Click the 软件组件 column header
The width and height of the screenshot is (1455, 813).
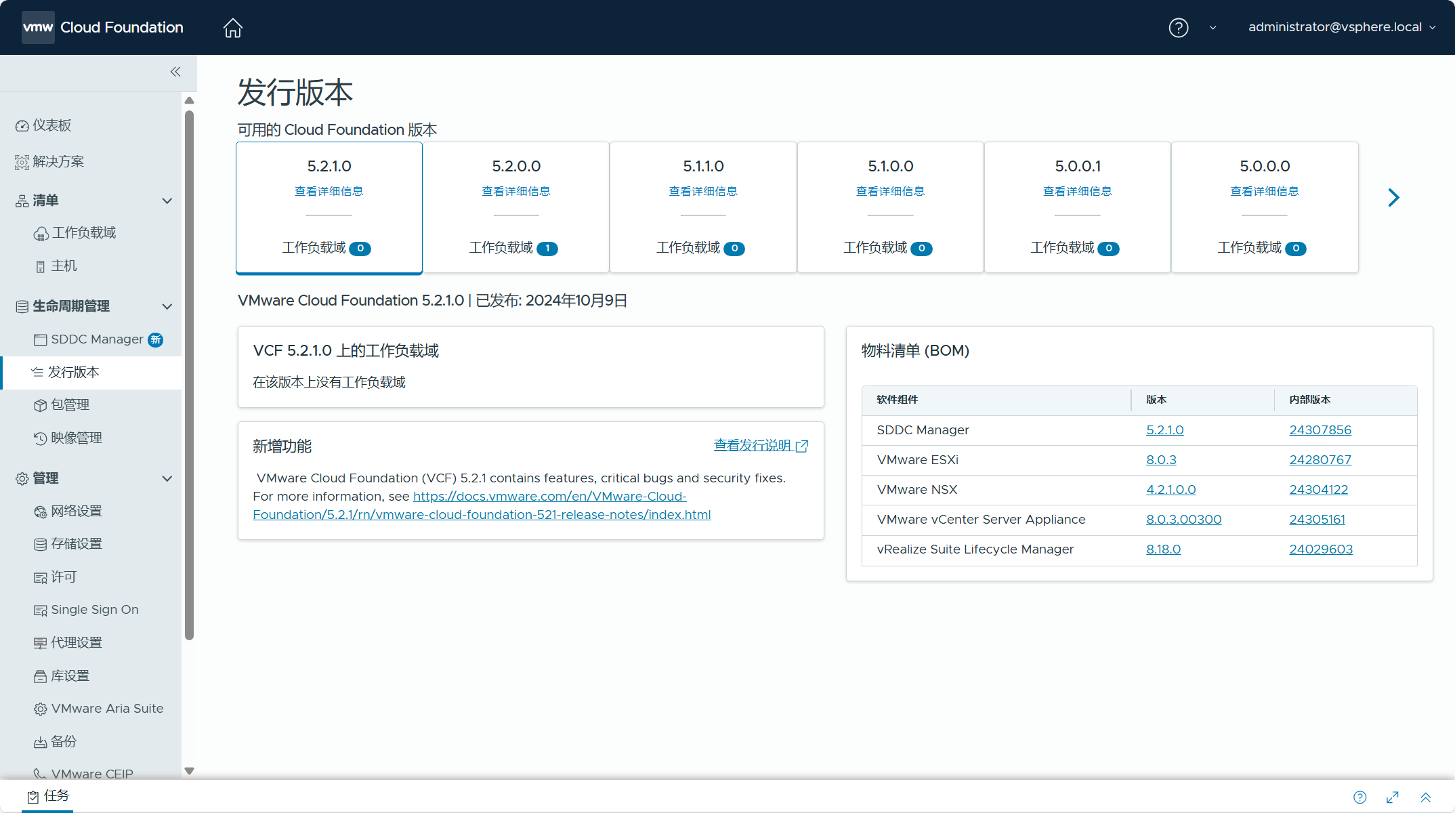897,400
